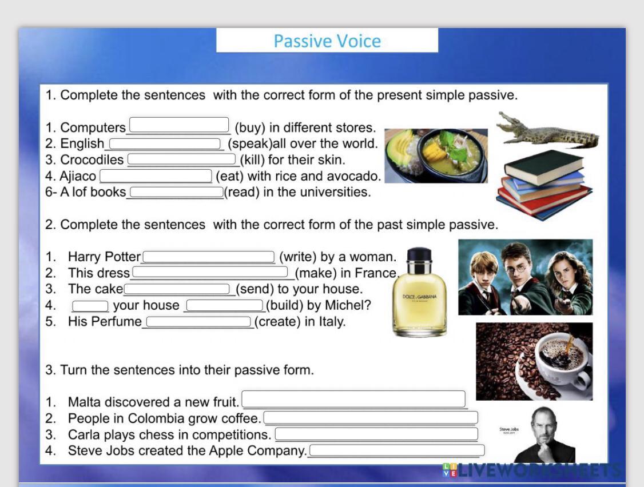The width and height of the screenshot is (644, 487).
Task: Click 'Turn the sentences into their passive form'
Action: pos(180,370)
